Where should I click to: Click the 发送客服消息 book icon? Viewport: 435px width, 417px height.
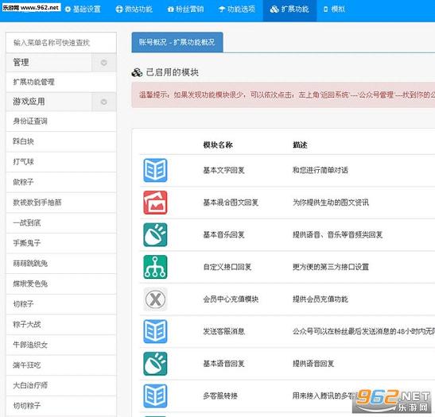point(155,331)
